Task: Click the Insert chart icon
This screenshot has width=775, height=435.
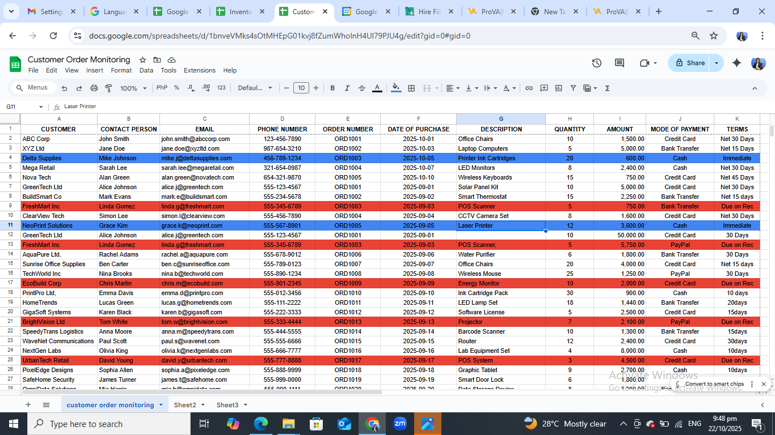Action: tap(559, 88)
